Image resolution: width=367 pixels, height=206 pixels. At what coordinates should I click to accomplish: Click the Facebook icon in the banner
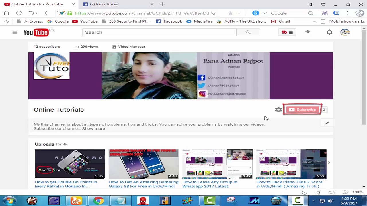tap(201, 78)
